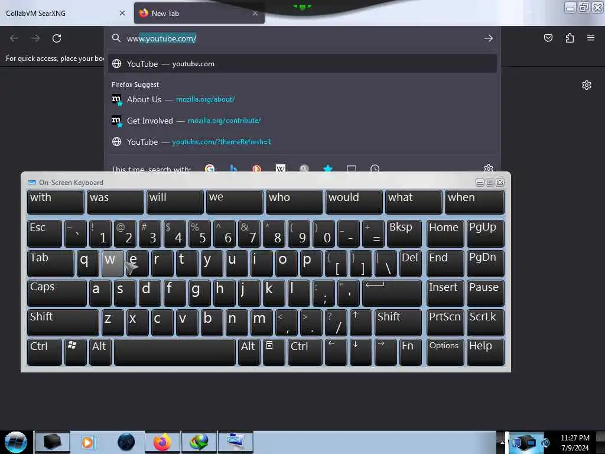Search this time with Google icon
The width and height of the screenshot is (605, 454).
[210, 168]
